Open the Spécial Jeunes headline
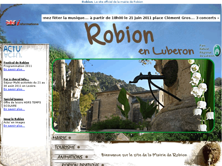This screenshot has width=222, height=166. pos(13,99)
